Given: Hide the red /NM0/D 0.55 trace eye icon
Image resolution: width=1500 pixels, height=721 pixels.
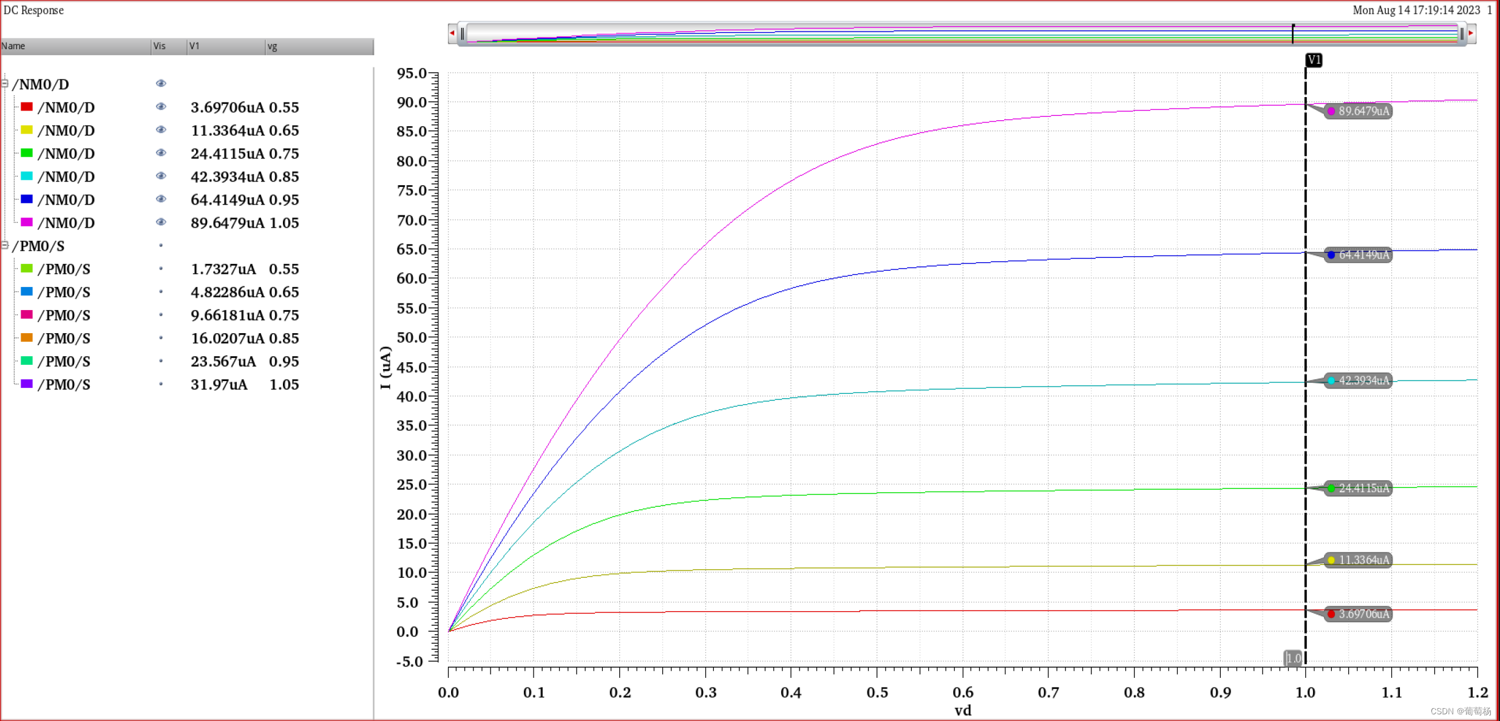Looking at the screenshot, I should 161,107.
